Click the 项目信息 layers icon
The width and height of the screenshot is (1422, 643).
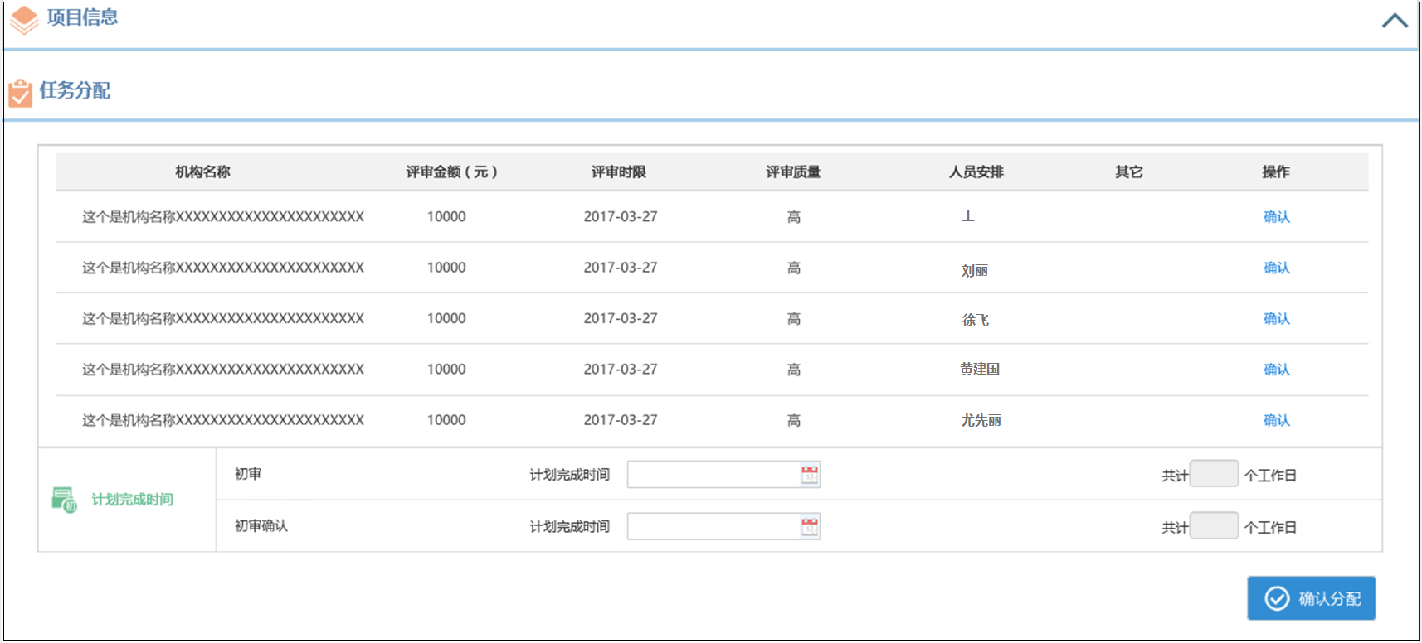[x=24, y=21]
